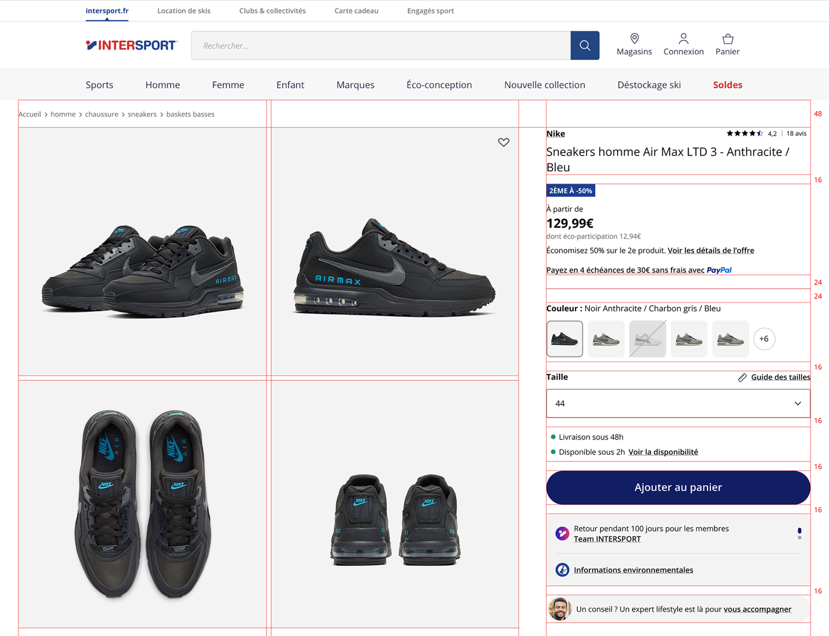
Task: Click the search magnifier button
Action: click(x=585, y=46)
